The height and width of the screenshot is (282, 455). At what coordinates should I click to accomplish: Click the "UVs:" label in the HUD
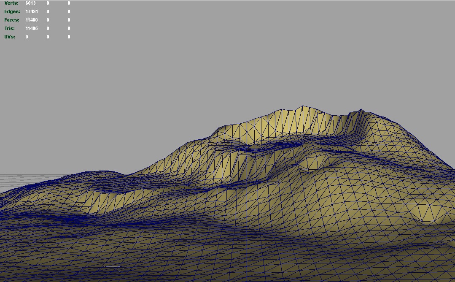(x=10, y=37)
